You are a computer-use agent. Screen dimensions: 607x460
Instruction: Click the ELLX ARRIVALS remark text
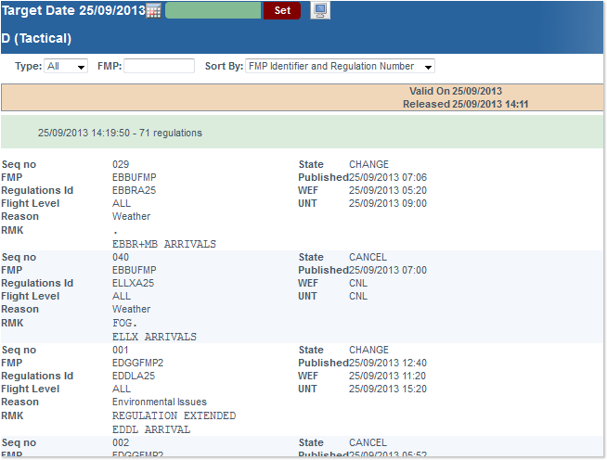[154, 337]
